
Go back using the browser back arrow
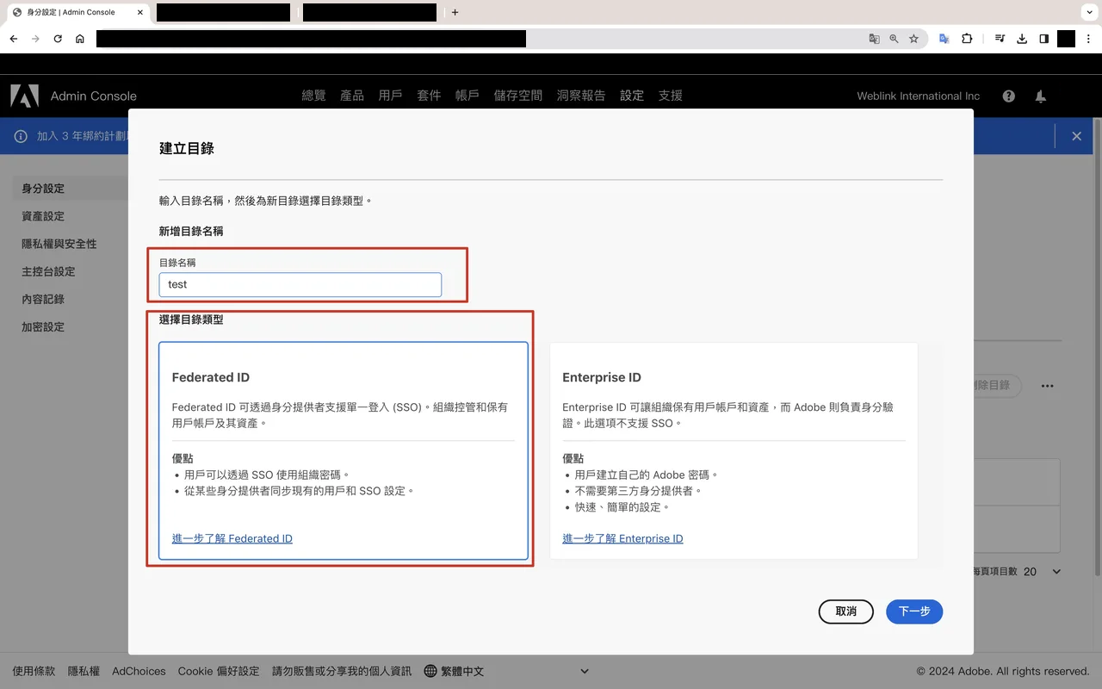pos(14,39)
